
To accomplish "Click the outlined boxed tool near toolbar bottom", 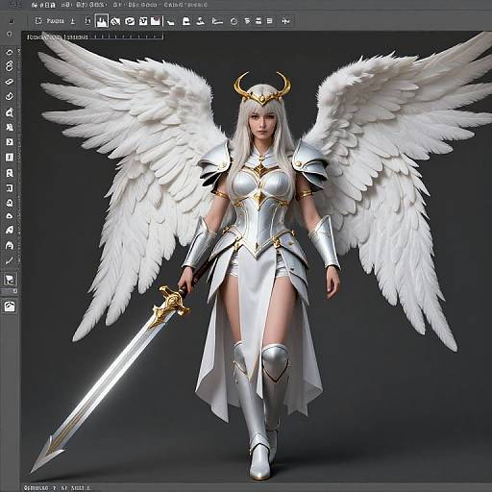I will point(10,280).
